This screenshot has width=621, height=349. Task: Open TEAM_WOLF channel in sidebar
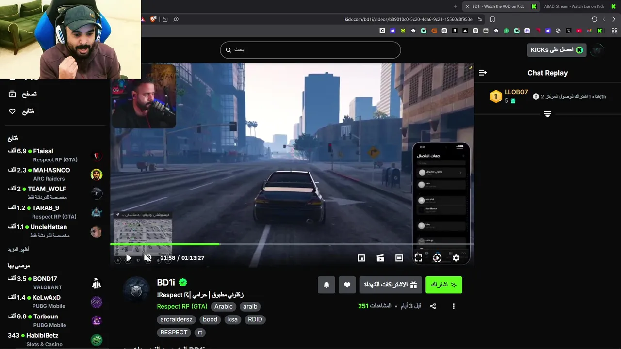coord(55,193)
